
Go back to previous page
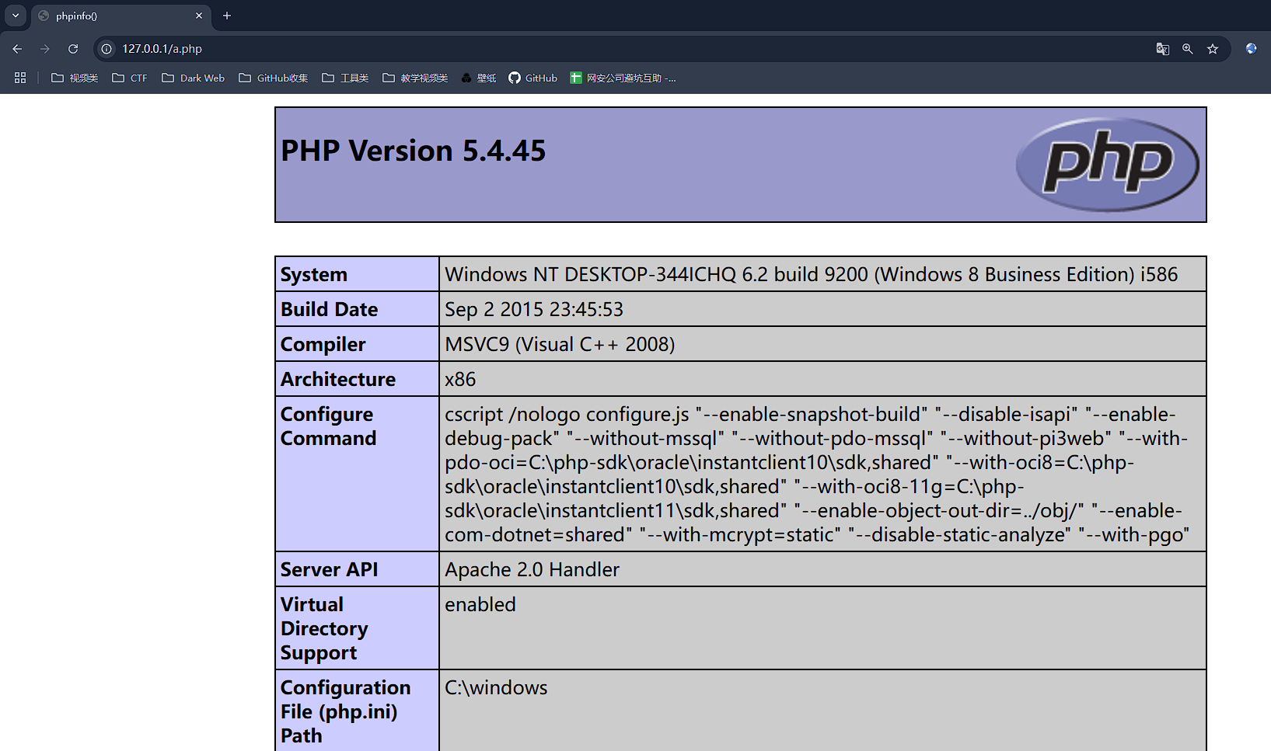17,49
